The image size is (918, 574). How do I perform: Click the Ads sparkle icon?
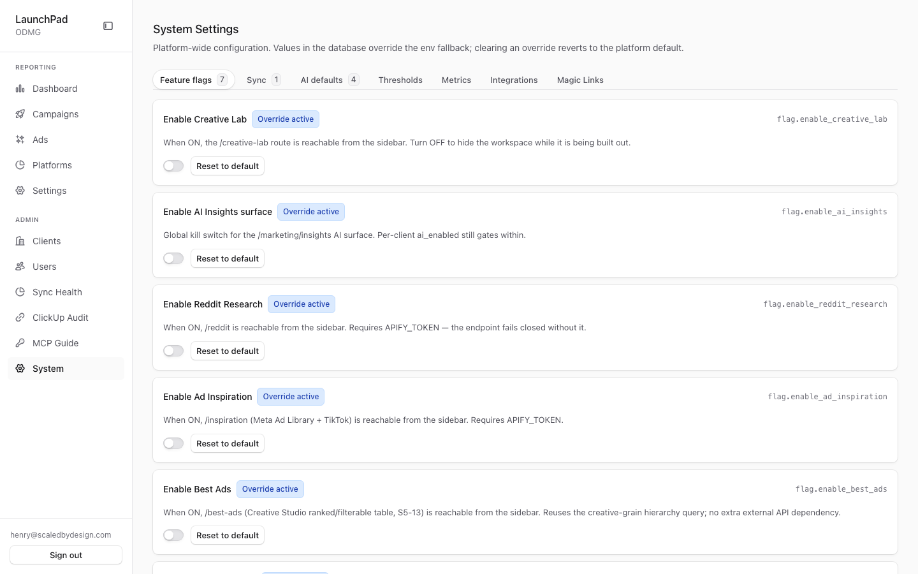pyautogui.click(x=20, y=140)
